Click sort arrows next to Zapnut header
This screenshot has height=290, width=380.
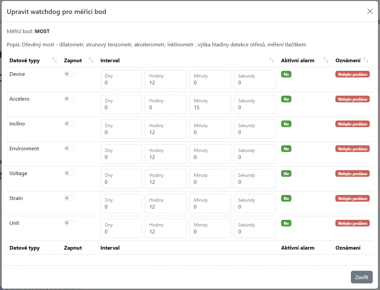click(91, 60)
